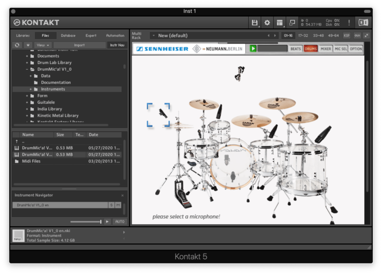Open Kontakt options gear
This screenshot has height=274, width=382.
click(267, 22)
